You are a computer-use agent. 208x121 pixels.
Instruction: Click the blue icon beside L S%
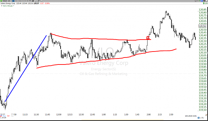point(198,118)
